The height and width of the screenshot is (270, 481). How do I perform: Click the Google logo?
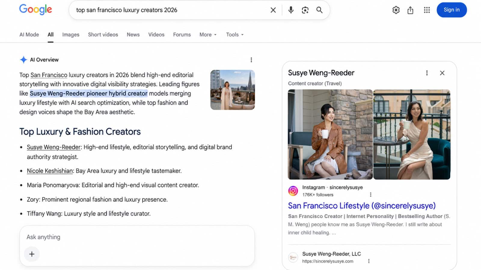tap(35, 10)
